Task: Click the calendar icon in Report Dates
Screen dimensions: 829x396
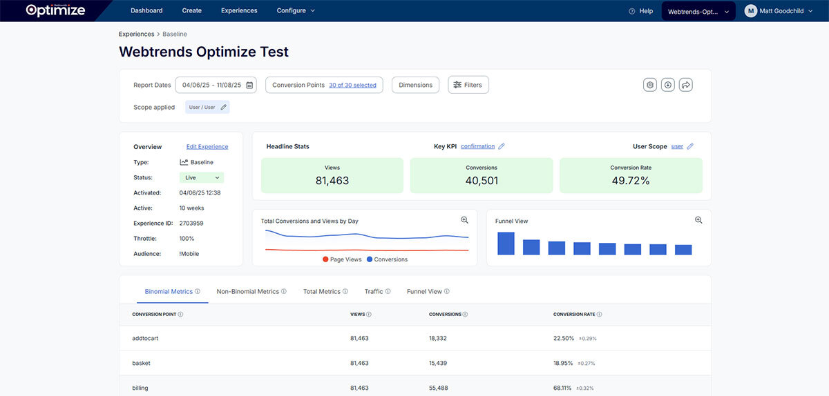Action: point(249,86)
